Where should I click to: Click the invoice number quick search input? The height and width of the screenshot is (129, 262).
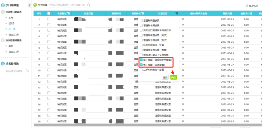coord(68,5)
